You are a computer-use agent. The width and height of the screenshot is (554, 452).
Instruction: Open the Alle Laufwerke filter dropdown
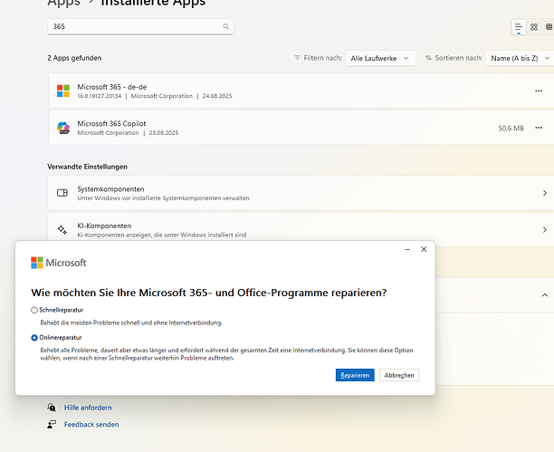380,58
